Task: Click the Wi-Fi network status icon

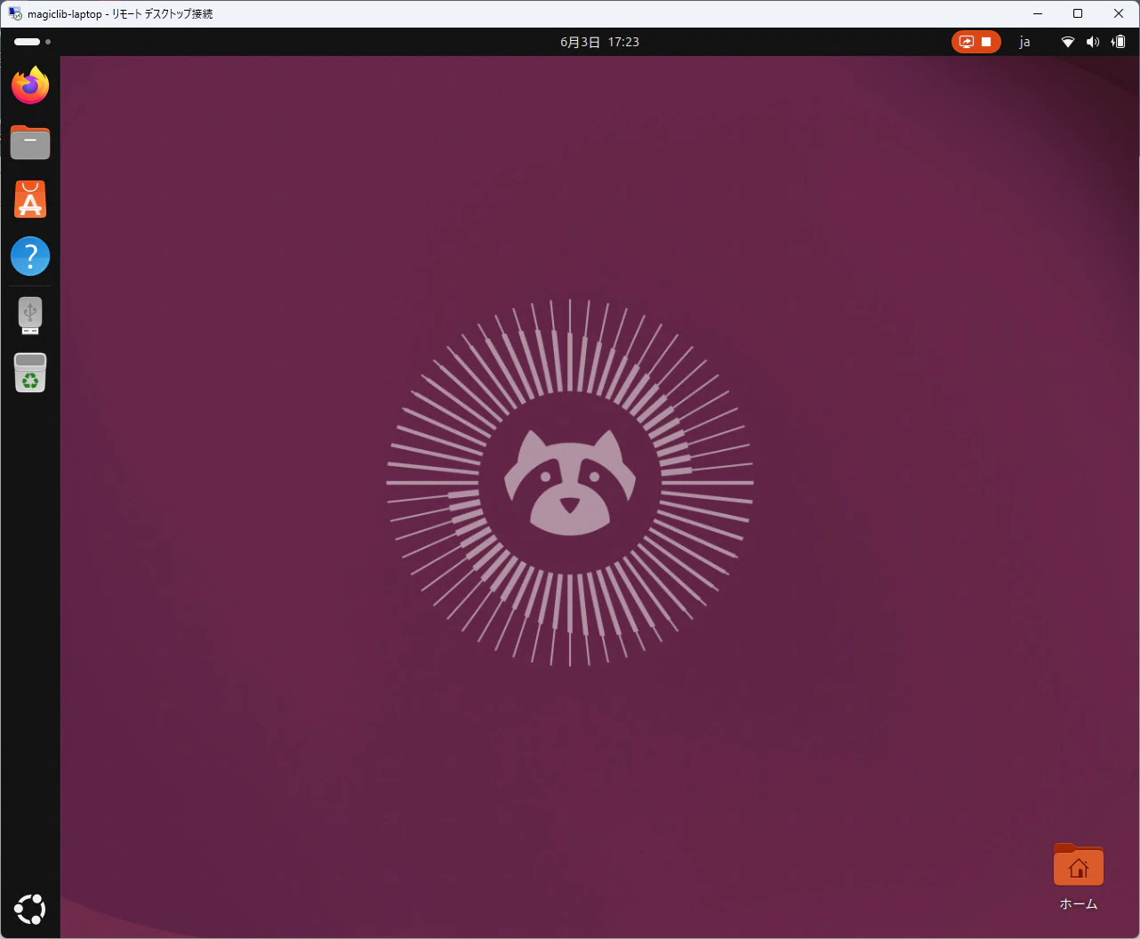Action: (1068, 42)
